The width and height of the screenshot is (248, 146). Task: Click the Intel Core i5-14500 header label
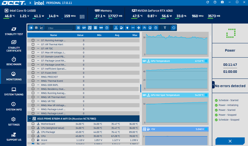pyautogui.click(x=23, y=10)
